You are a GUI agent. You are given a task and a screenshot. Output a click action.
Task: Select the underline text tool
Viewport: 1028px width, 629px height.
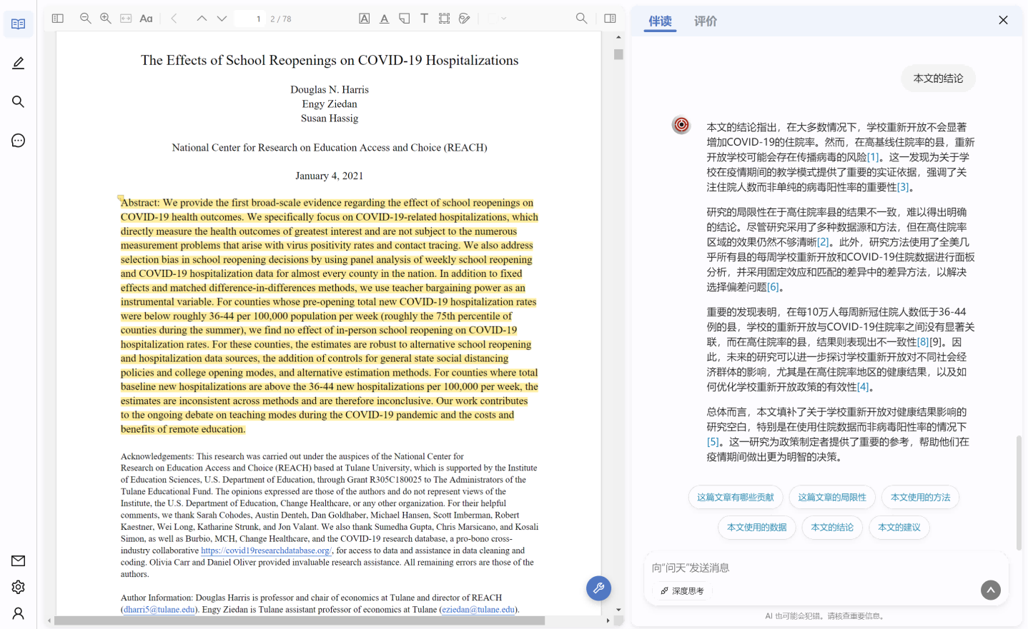coord(385,19)
